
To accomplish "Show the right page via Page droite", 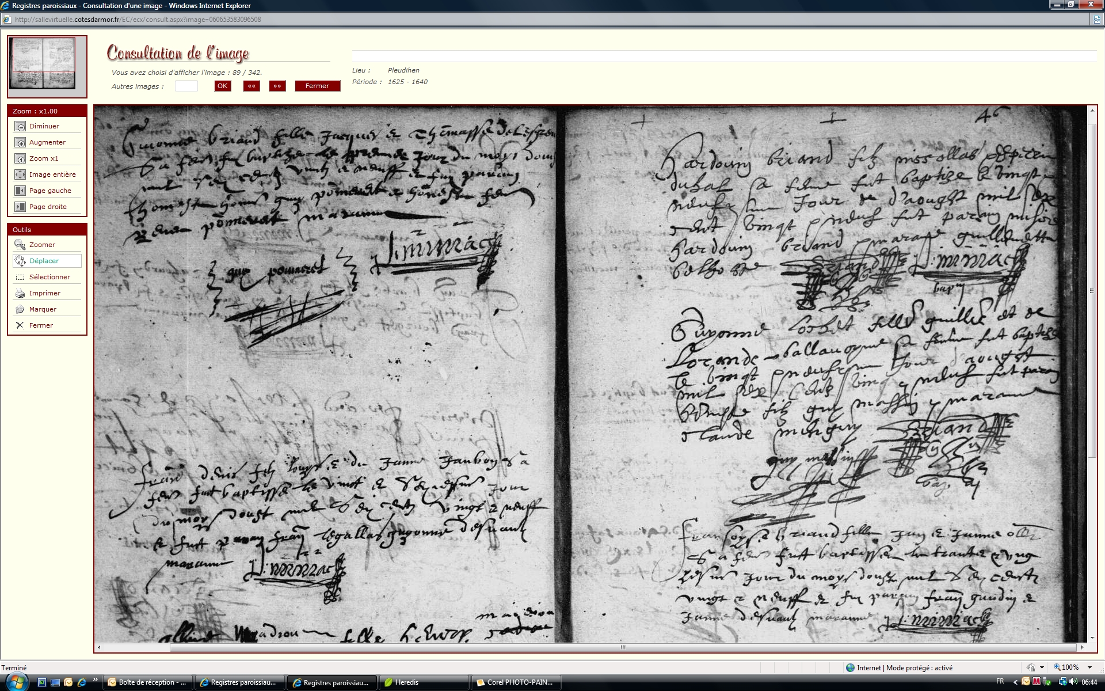I will click(20, 207).
